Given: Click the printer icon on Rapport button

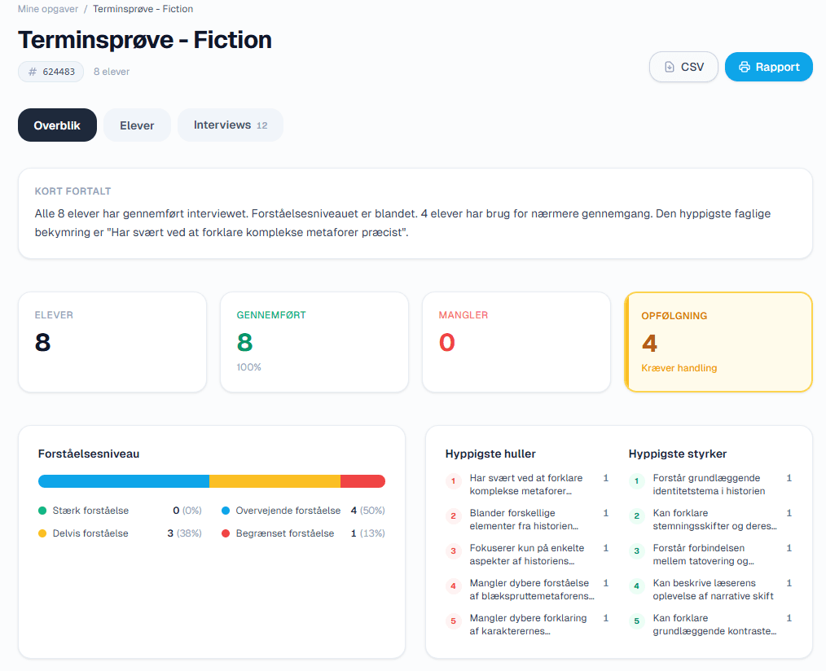Looking at the screenshot, I should tap(744, 67).
